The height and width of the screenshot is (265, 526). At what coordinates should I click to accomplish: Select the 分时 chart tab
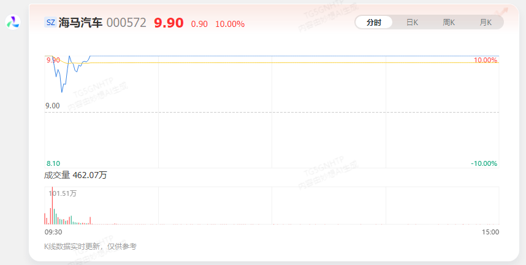point(374,23)
